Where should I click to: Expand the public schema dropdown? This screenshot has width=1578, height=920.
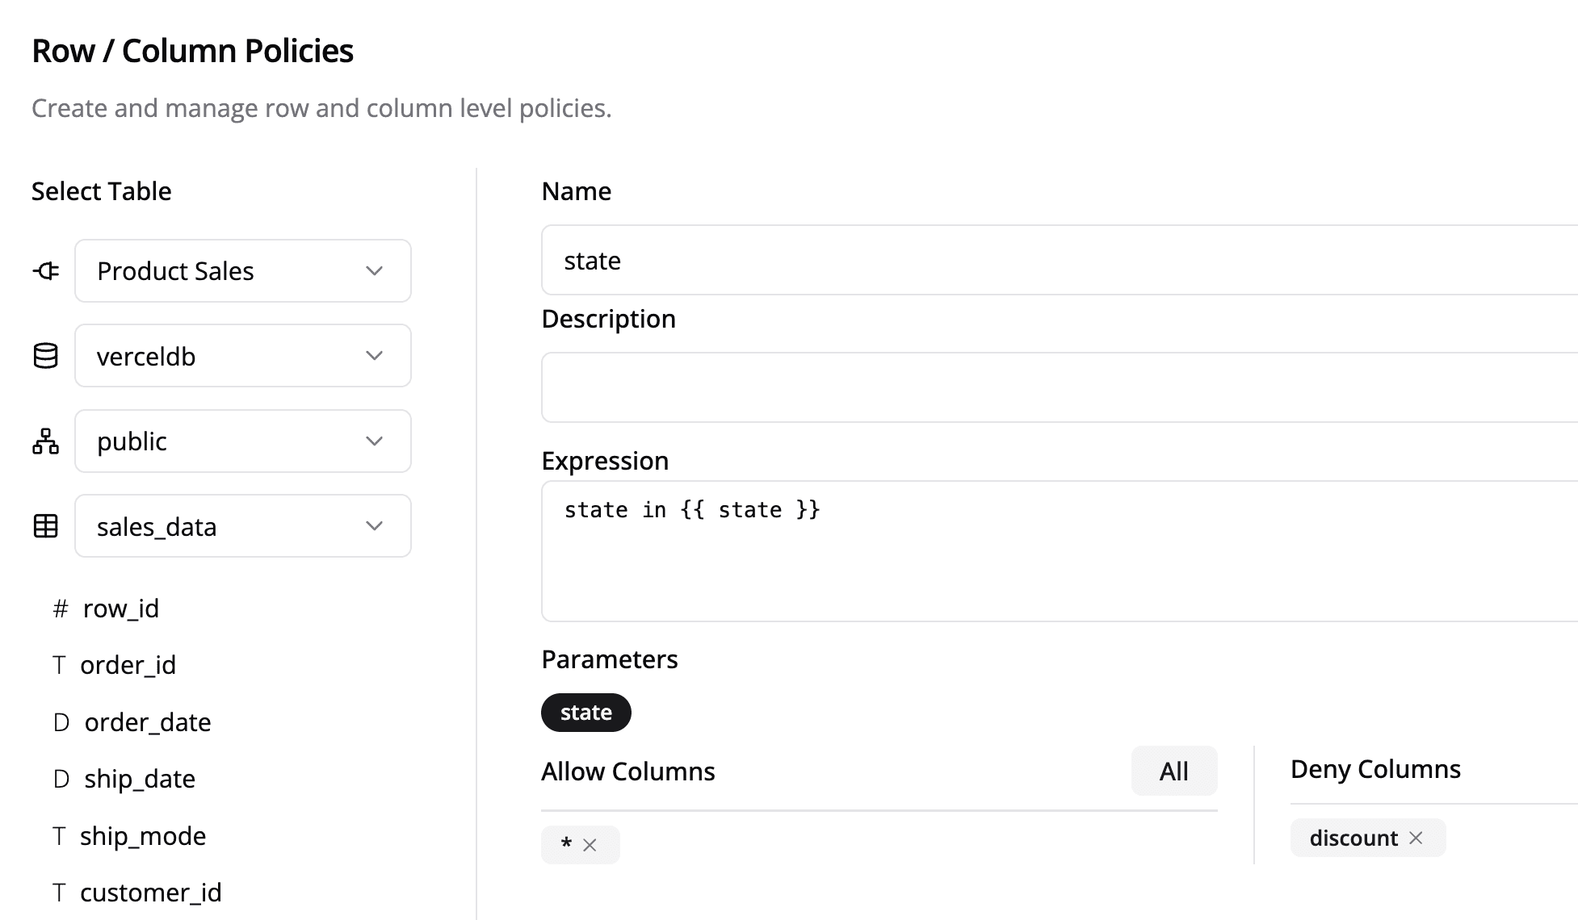[x=242, y=441]
